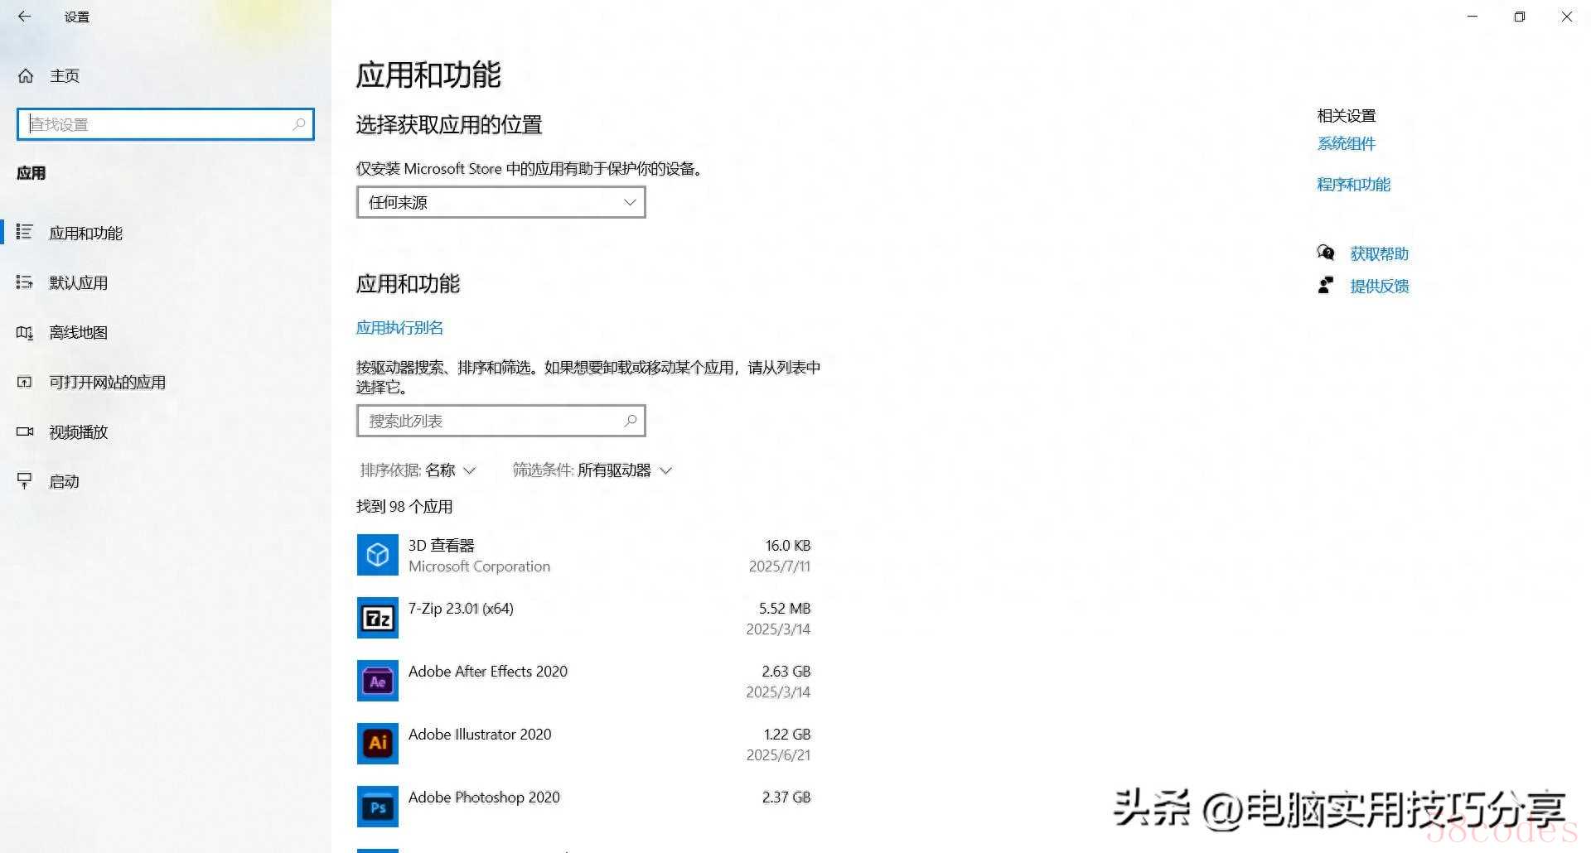Viewport: 1591px width, 853px height.
Task: Open the 任何来源 source dropdown
Action: [501, 202]
